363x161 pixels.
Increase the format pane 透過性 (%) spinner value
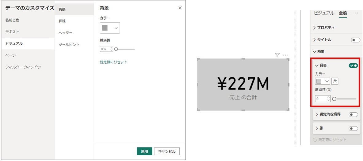click(329, 97)
